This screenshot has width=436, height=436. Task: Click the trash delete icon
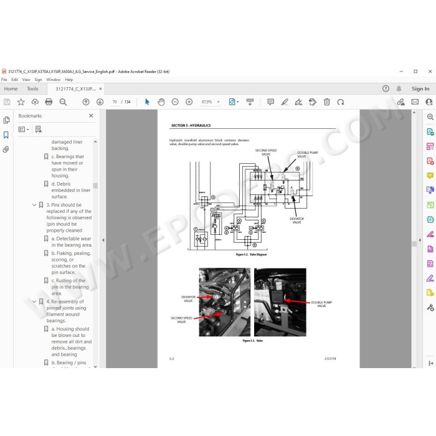pyautogui.click(x=327, y=102)
